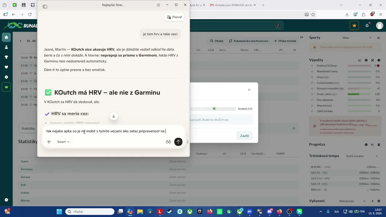The width and height of the screenshot is (386, 217).
Task: Open the Prognóza line chart icon
Action: pos(372,145)
